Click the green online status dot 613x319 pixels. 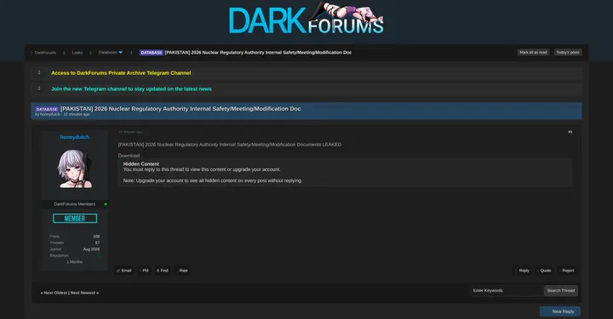click(106, 204)
